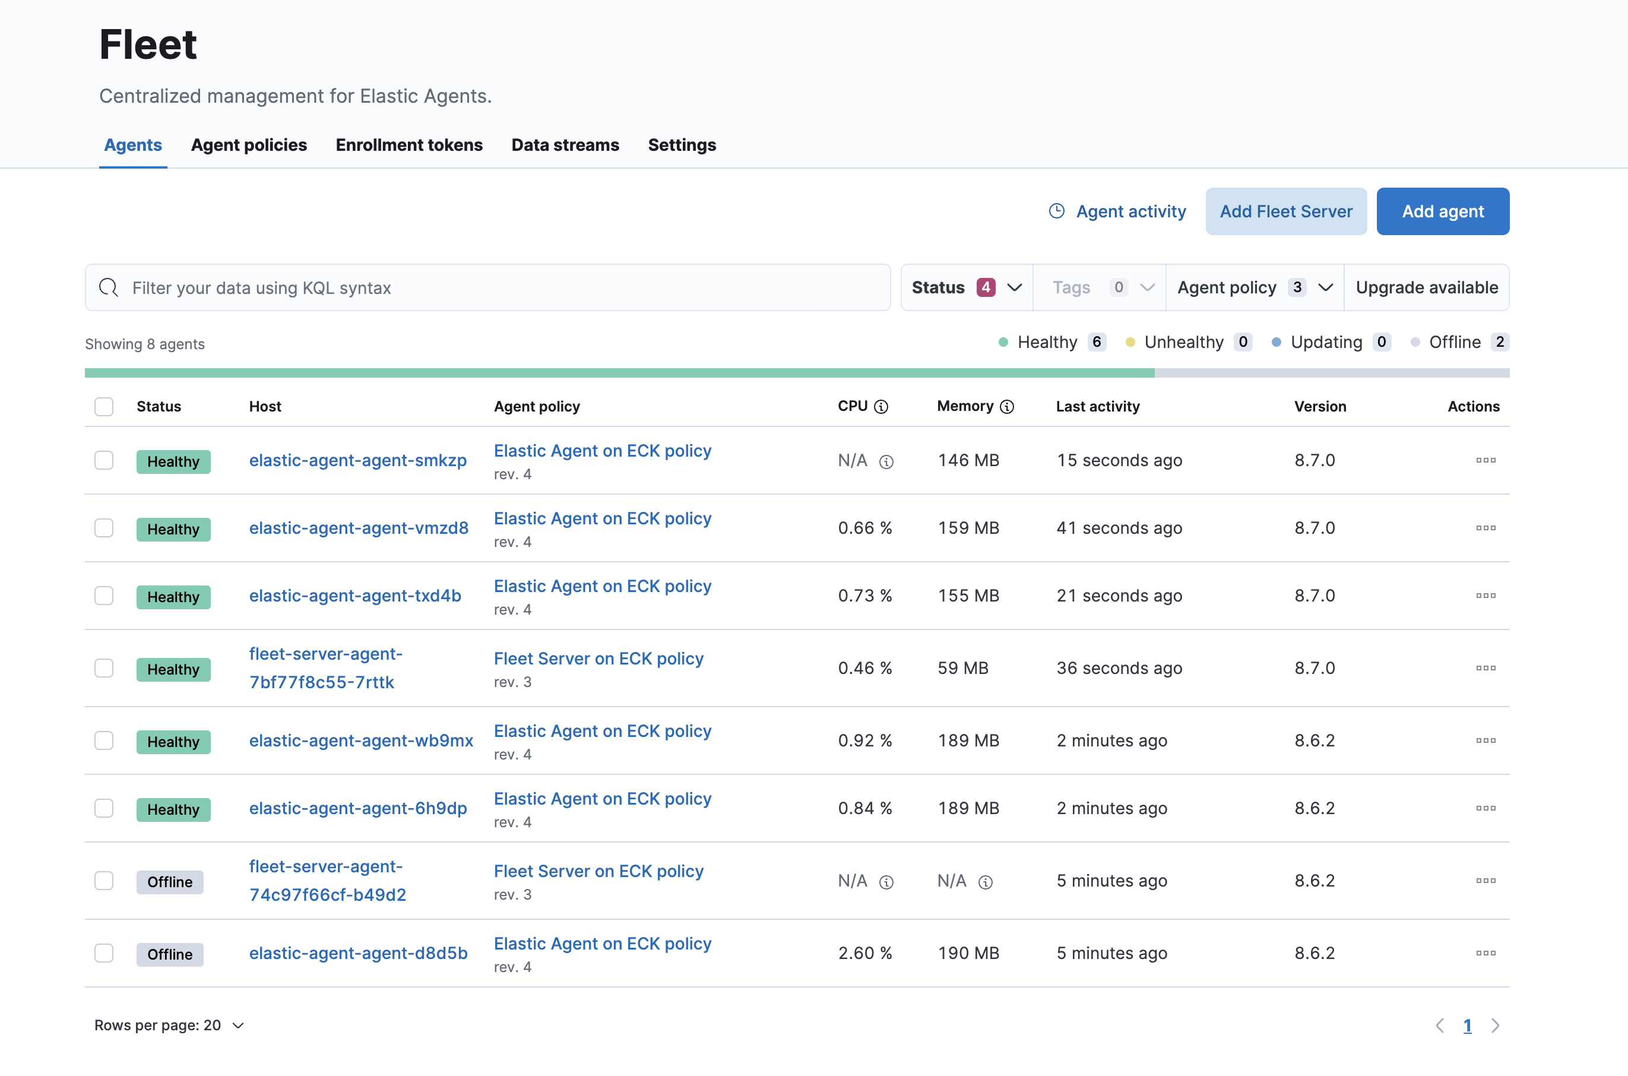Click the green healthy status bar segment

pos(617,372)
